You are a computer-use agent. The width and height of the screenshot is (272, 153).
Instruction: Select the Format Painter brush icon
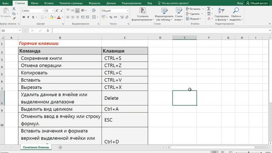(x=14, y=18)
